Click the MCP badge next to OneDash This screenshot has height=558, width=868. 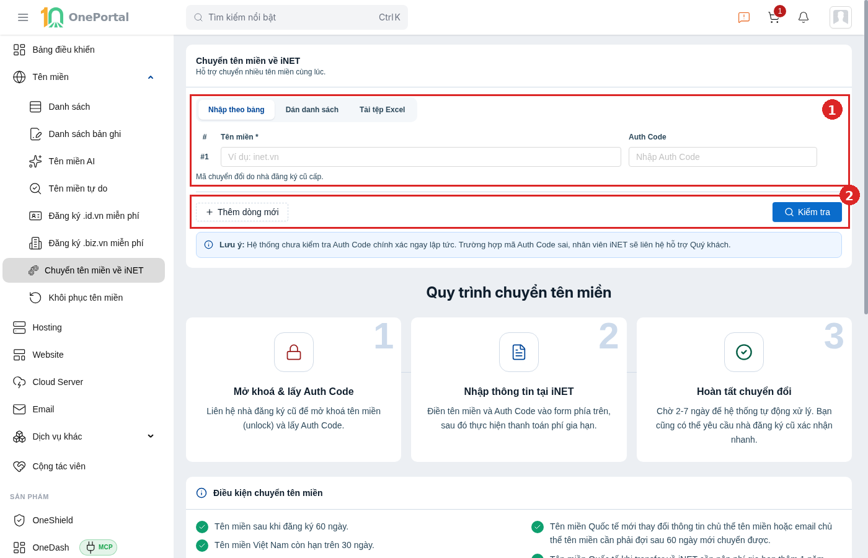pyautogui.click(x=99, y=547)
